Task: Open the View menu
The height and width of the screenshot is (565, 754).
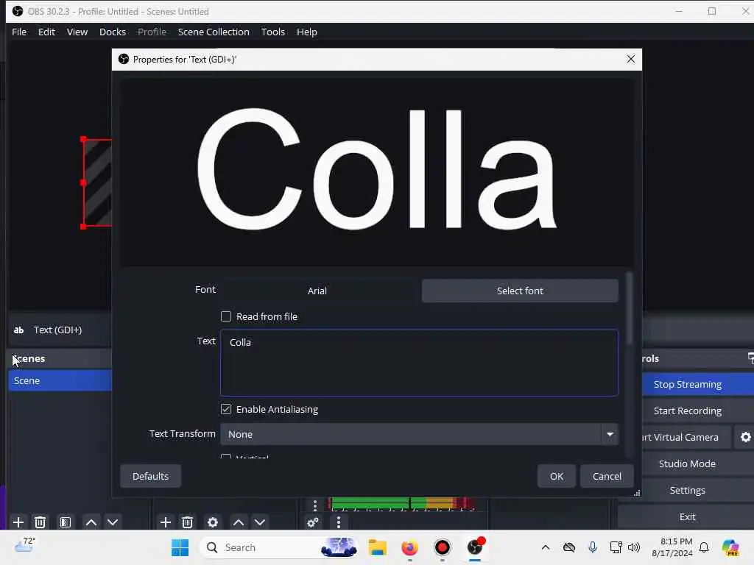Action: click(x=77, y=32)
